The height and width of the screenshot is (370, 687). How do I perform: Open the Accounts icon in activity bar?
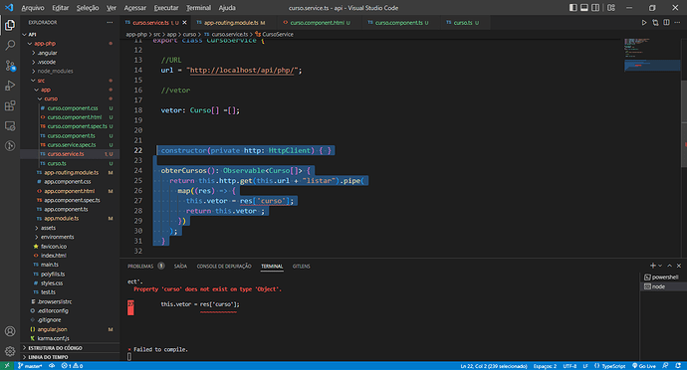[x=10, y=331]
